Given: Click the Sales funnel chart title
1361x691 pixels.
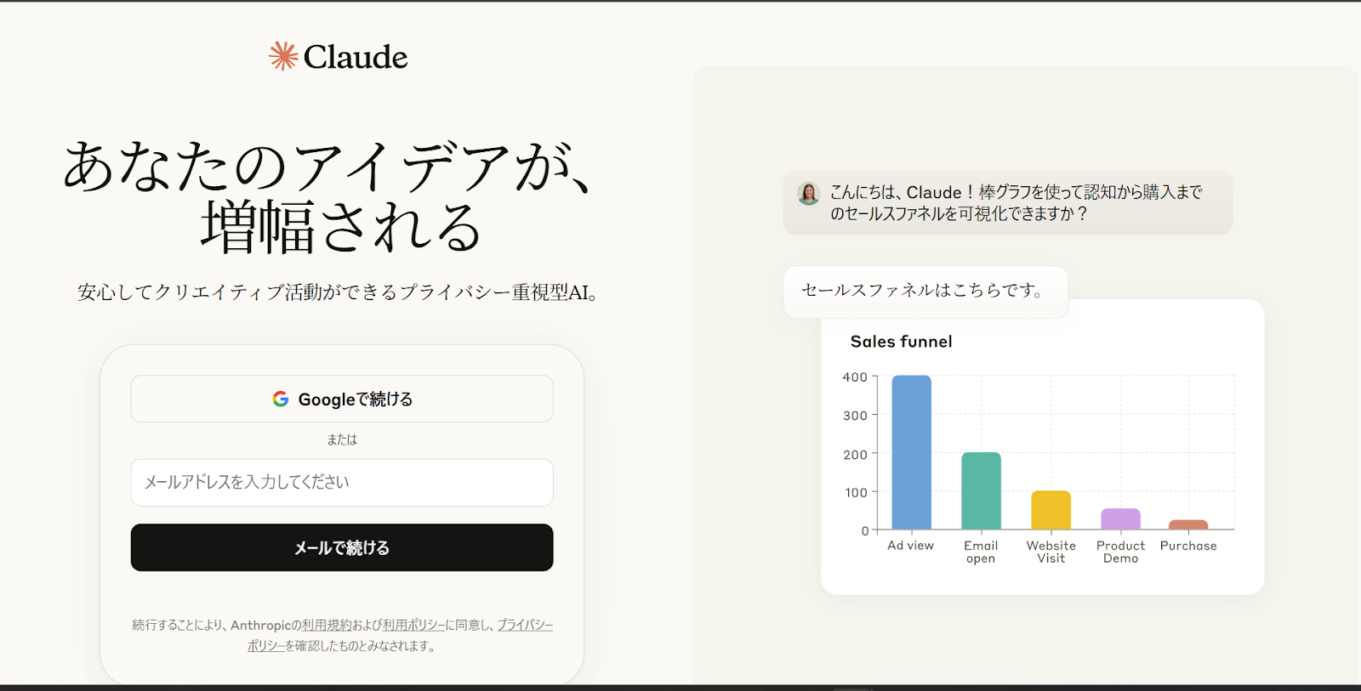Looking at the screenshot, I should pos(901,342).
